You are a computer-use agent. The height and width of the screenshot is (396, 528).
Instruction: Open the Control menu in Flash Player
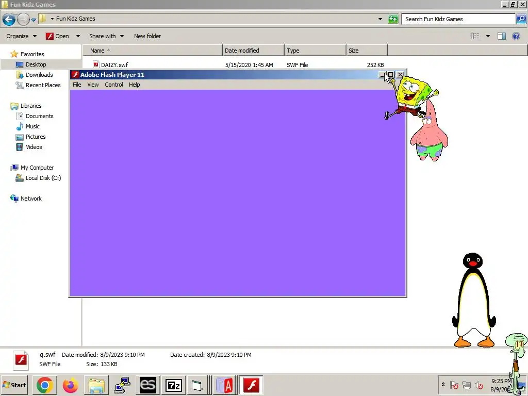click(114, 85)
